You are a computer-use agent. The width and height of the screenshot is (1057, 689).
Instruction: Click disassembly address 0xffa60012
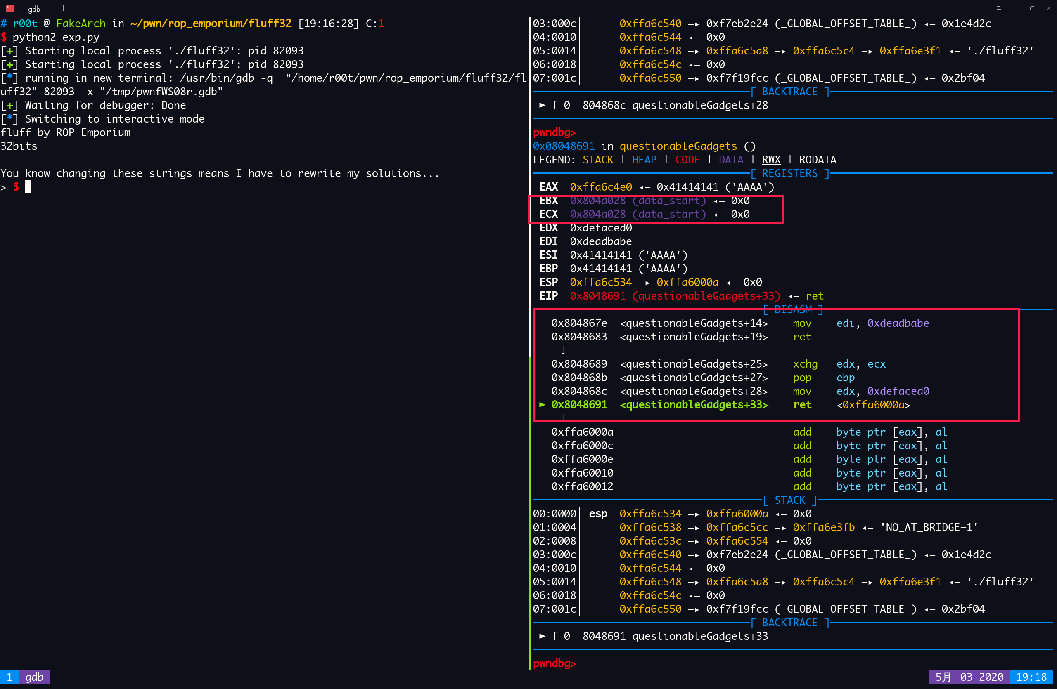coord(582,486)
